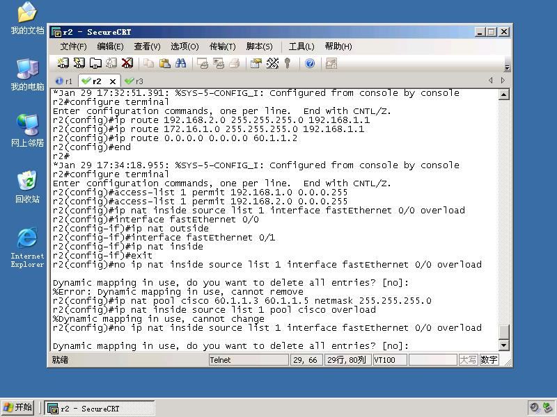Viewport: 557px width, 417px height.
Task: Switch to the r3 session tab
Action: (134, 81)
